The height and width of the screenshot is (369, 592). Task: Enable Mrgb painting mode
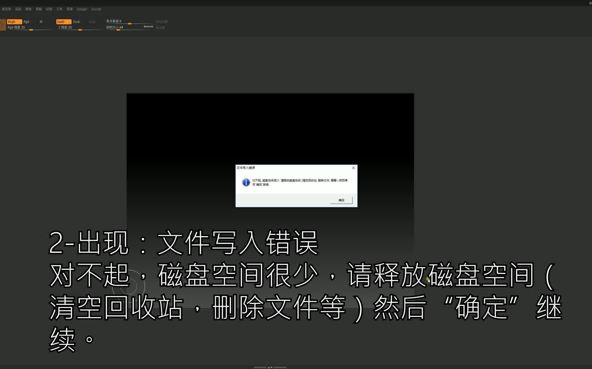(14, 22)
